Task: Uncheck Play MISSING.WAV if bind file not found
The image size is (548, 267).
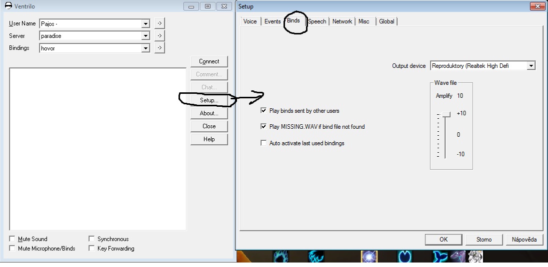Action: tap(263, 126)
